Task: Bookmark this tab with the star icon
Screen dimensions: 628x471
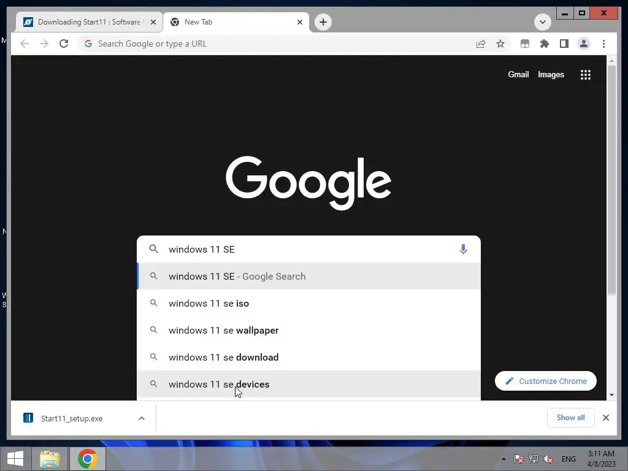Action: [x=500, y=44]
